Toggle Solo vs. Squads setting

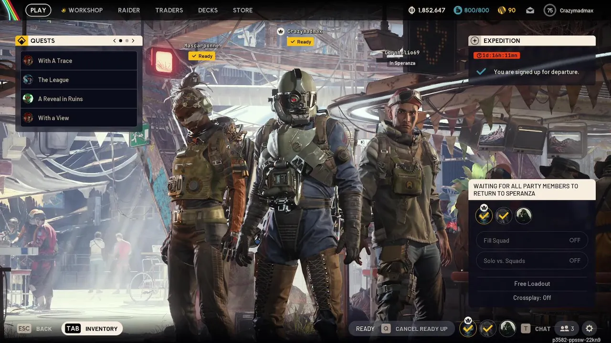click(x=532, y=261)
